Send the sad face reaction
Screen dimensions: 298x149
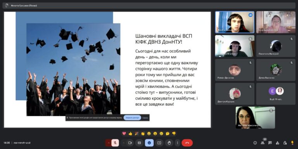(x=161, y=134)
